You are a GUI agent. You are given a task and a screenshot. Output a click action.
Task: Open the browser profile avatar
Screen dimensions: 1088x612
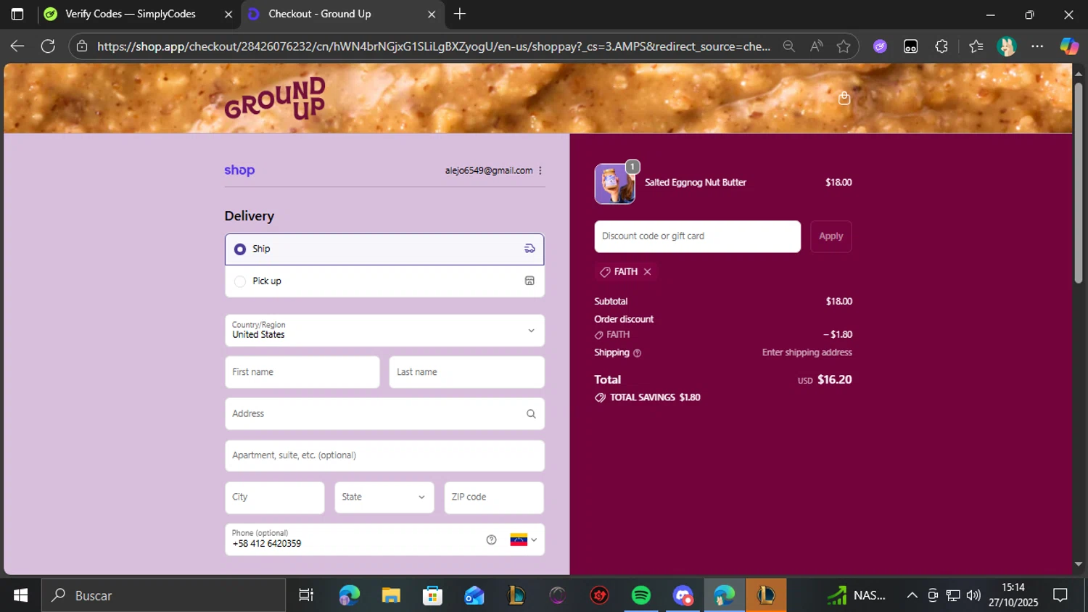coord(1007,46)
